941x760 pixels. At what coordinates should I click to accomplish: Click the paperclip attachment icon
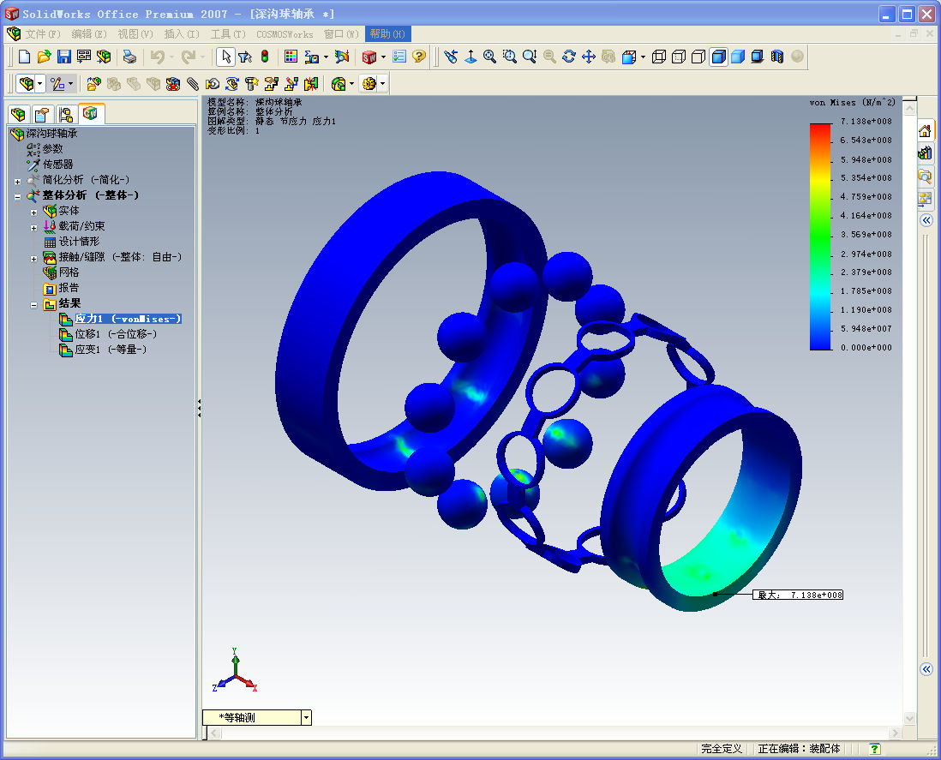click(193, 84)
